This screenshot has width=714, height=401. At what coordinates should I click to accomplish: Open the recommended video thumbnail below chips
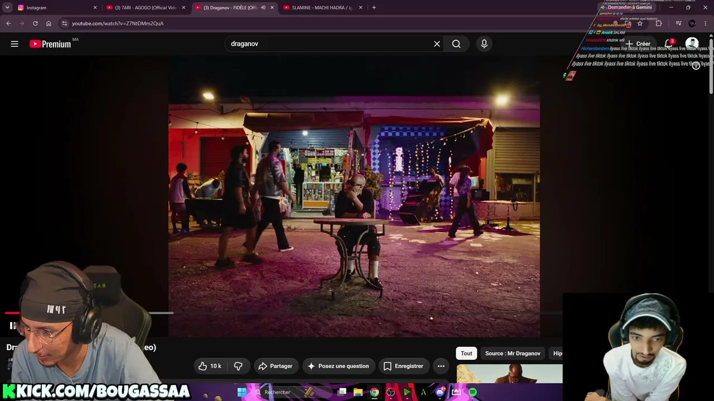click(509, 374)
